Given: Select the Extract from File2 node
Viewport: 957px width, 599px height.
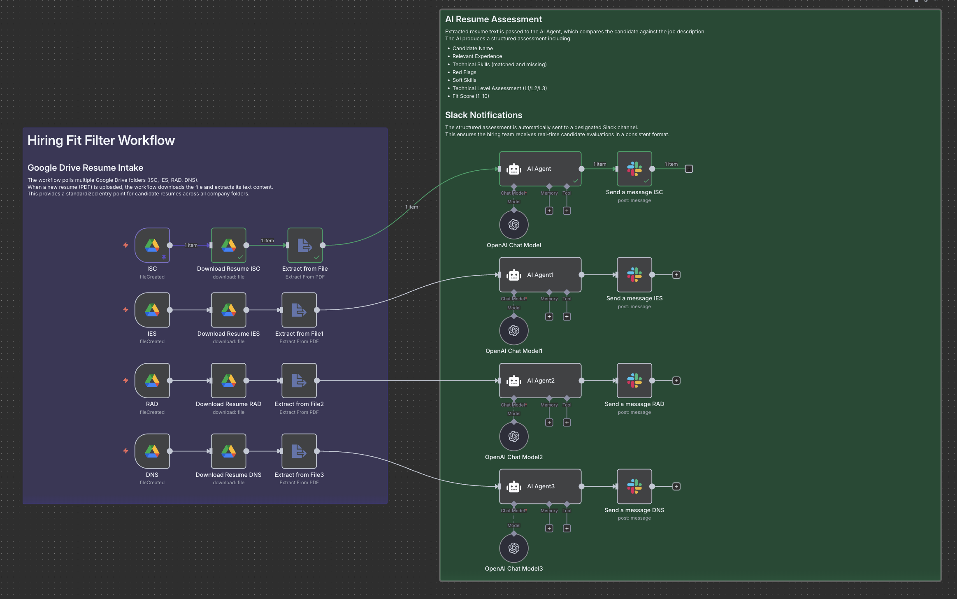Looking at the screenshot, I should point(299,381).
